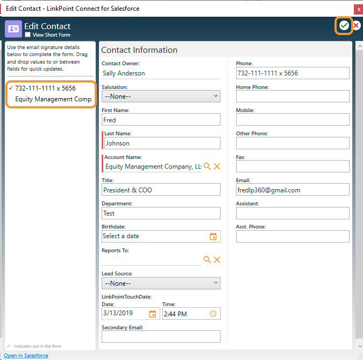Image resolution: width=363 pixels, height=360 pixels.
Task: Open in Salesforce link
Action: pyautogui.click(x=26, y=355)
